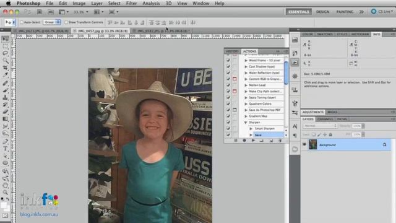This screenshot has width=396, height=223.
Task: Toggle the Gradient Map action checkmark
Action: [x=228, y=116]
